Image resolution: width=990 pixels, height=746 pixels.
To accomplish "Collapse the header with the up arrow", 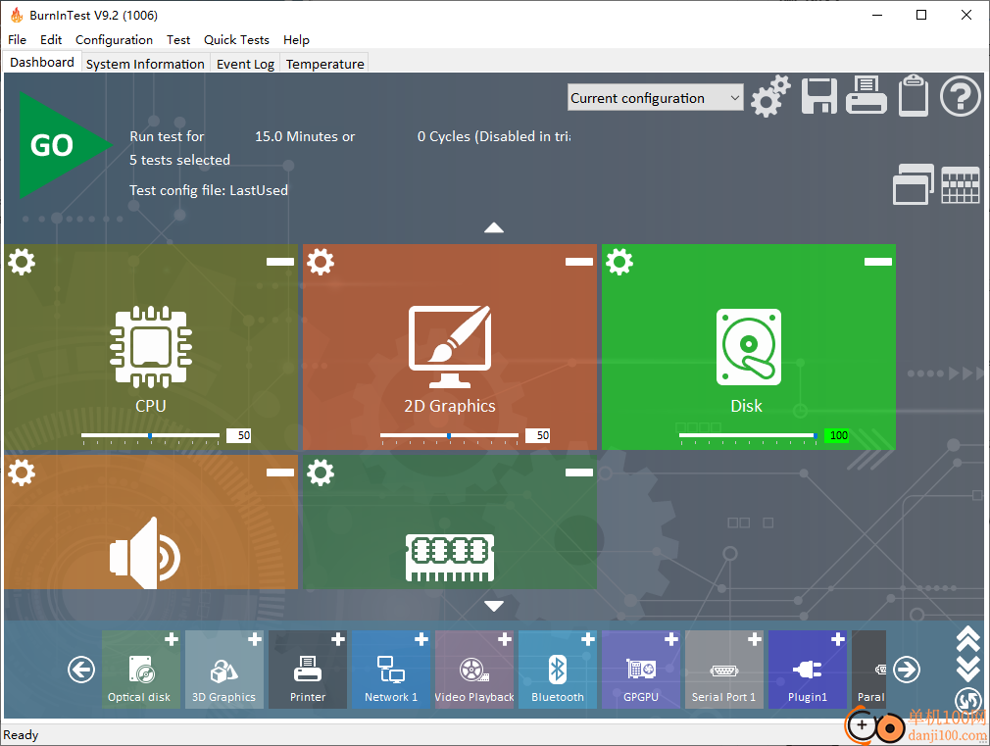I will pyautogui.click(x=494, y=228).
